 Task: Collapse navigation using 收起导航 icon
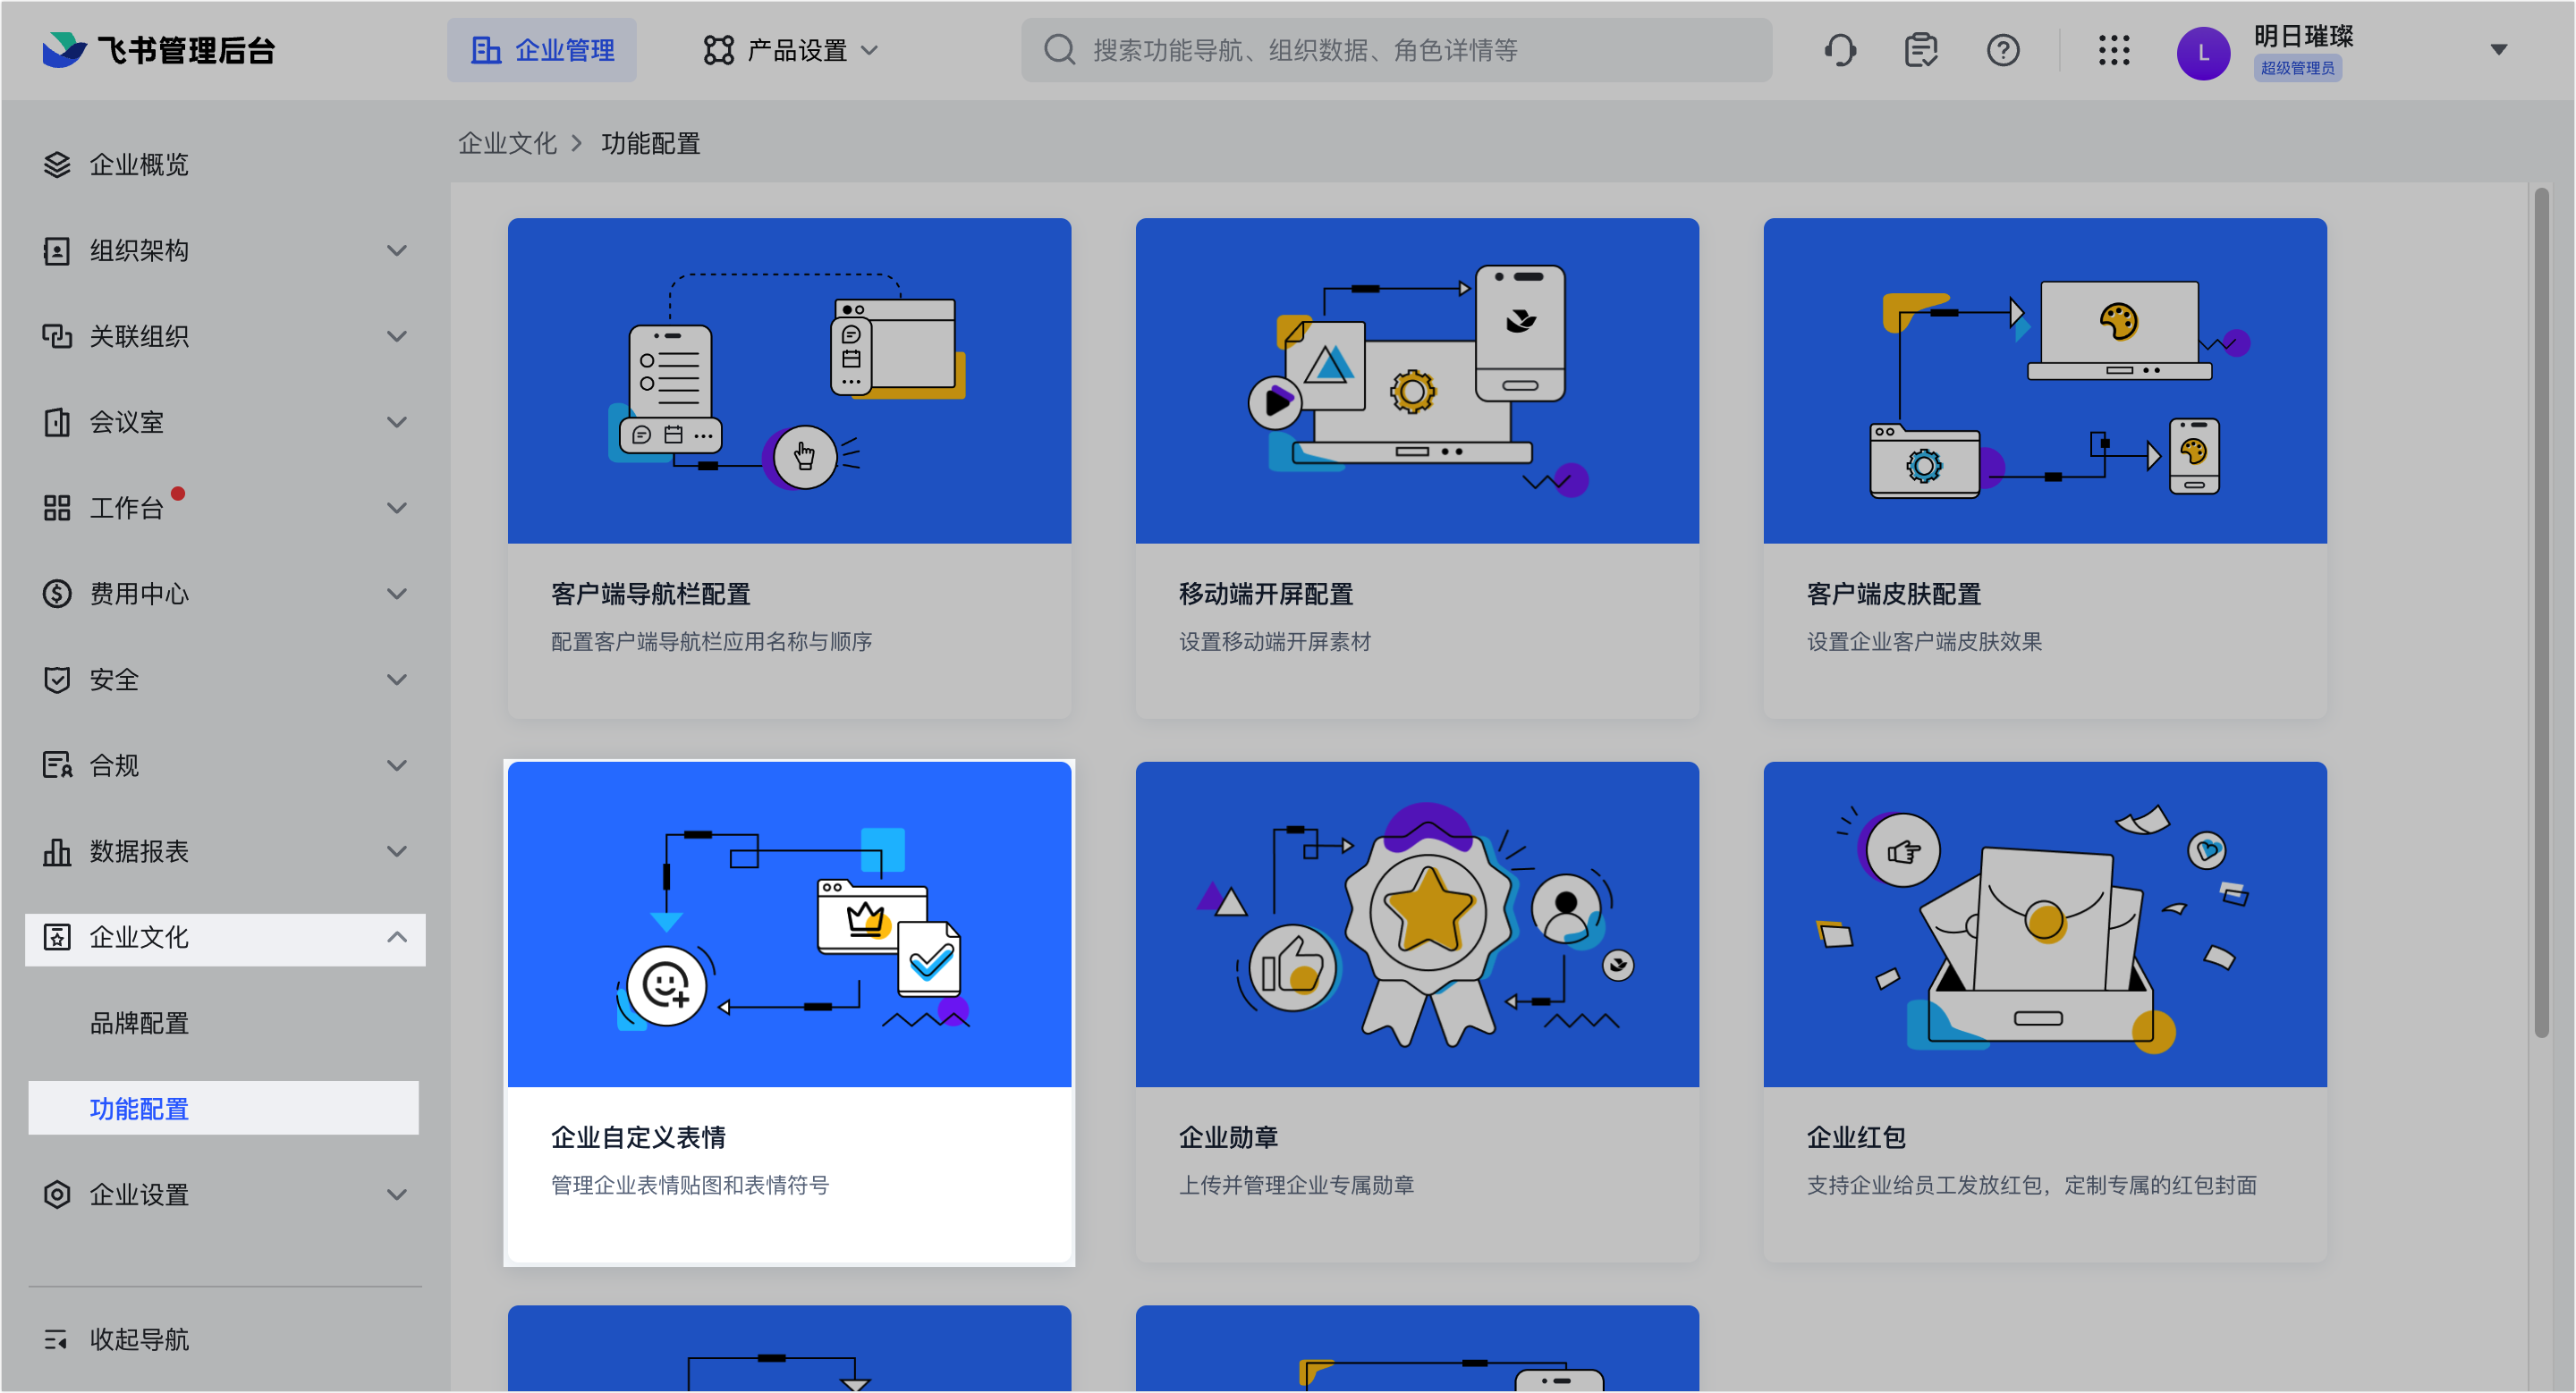57,1340
